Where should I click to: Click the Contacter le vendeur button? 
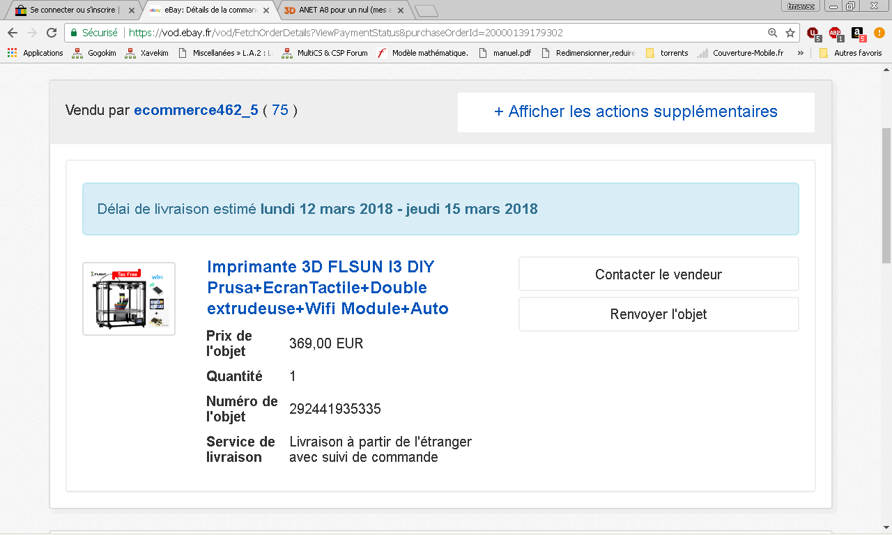pos(659,274)
